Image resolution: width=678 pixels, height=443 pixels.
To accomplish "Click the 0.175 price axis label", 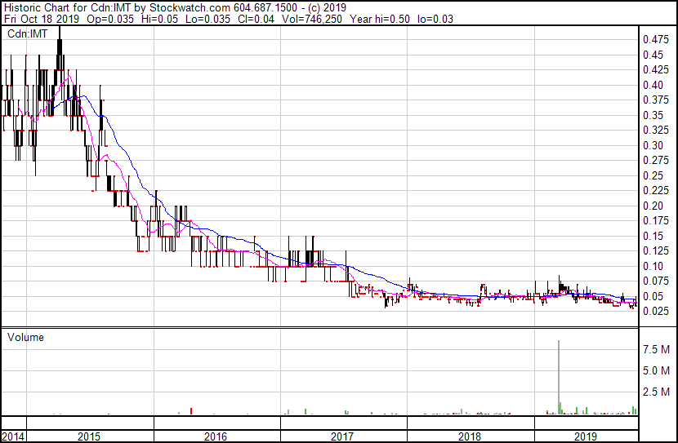I will [656, 220].
